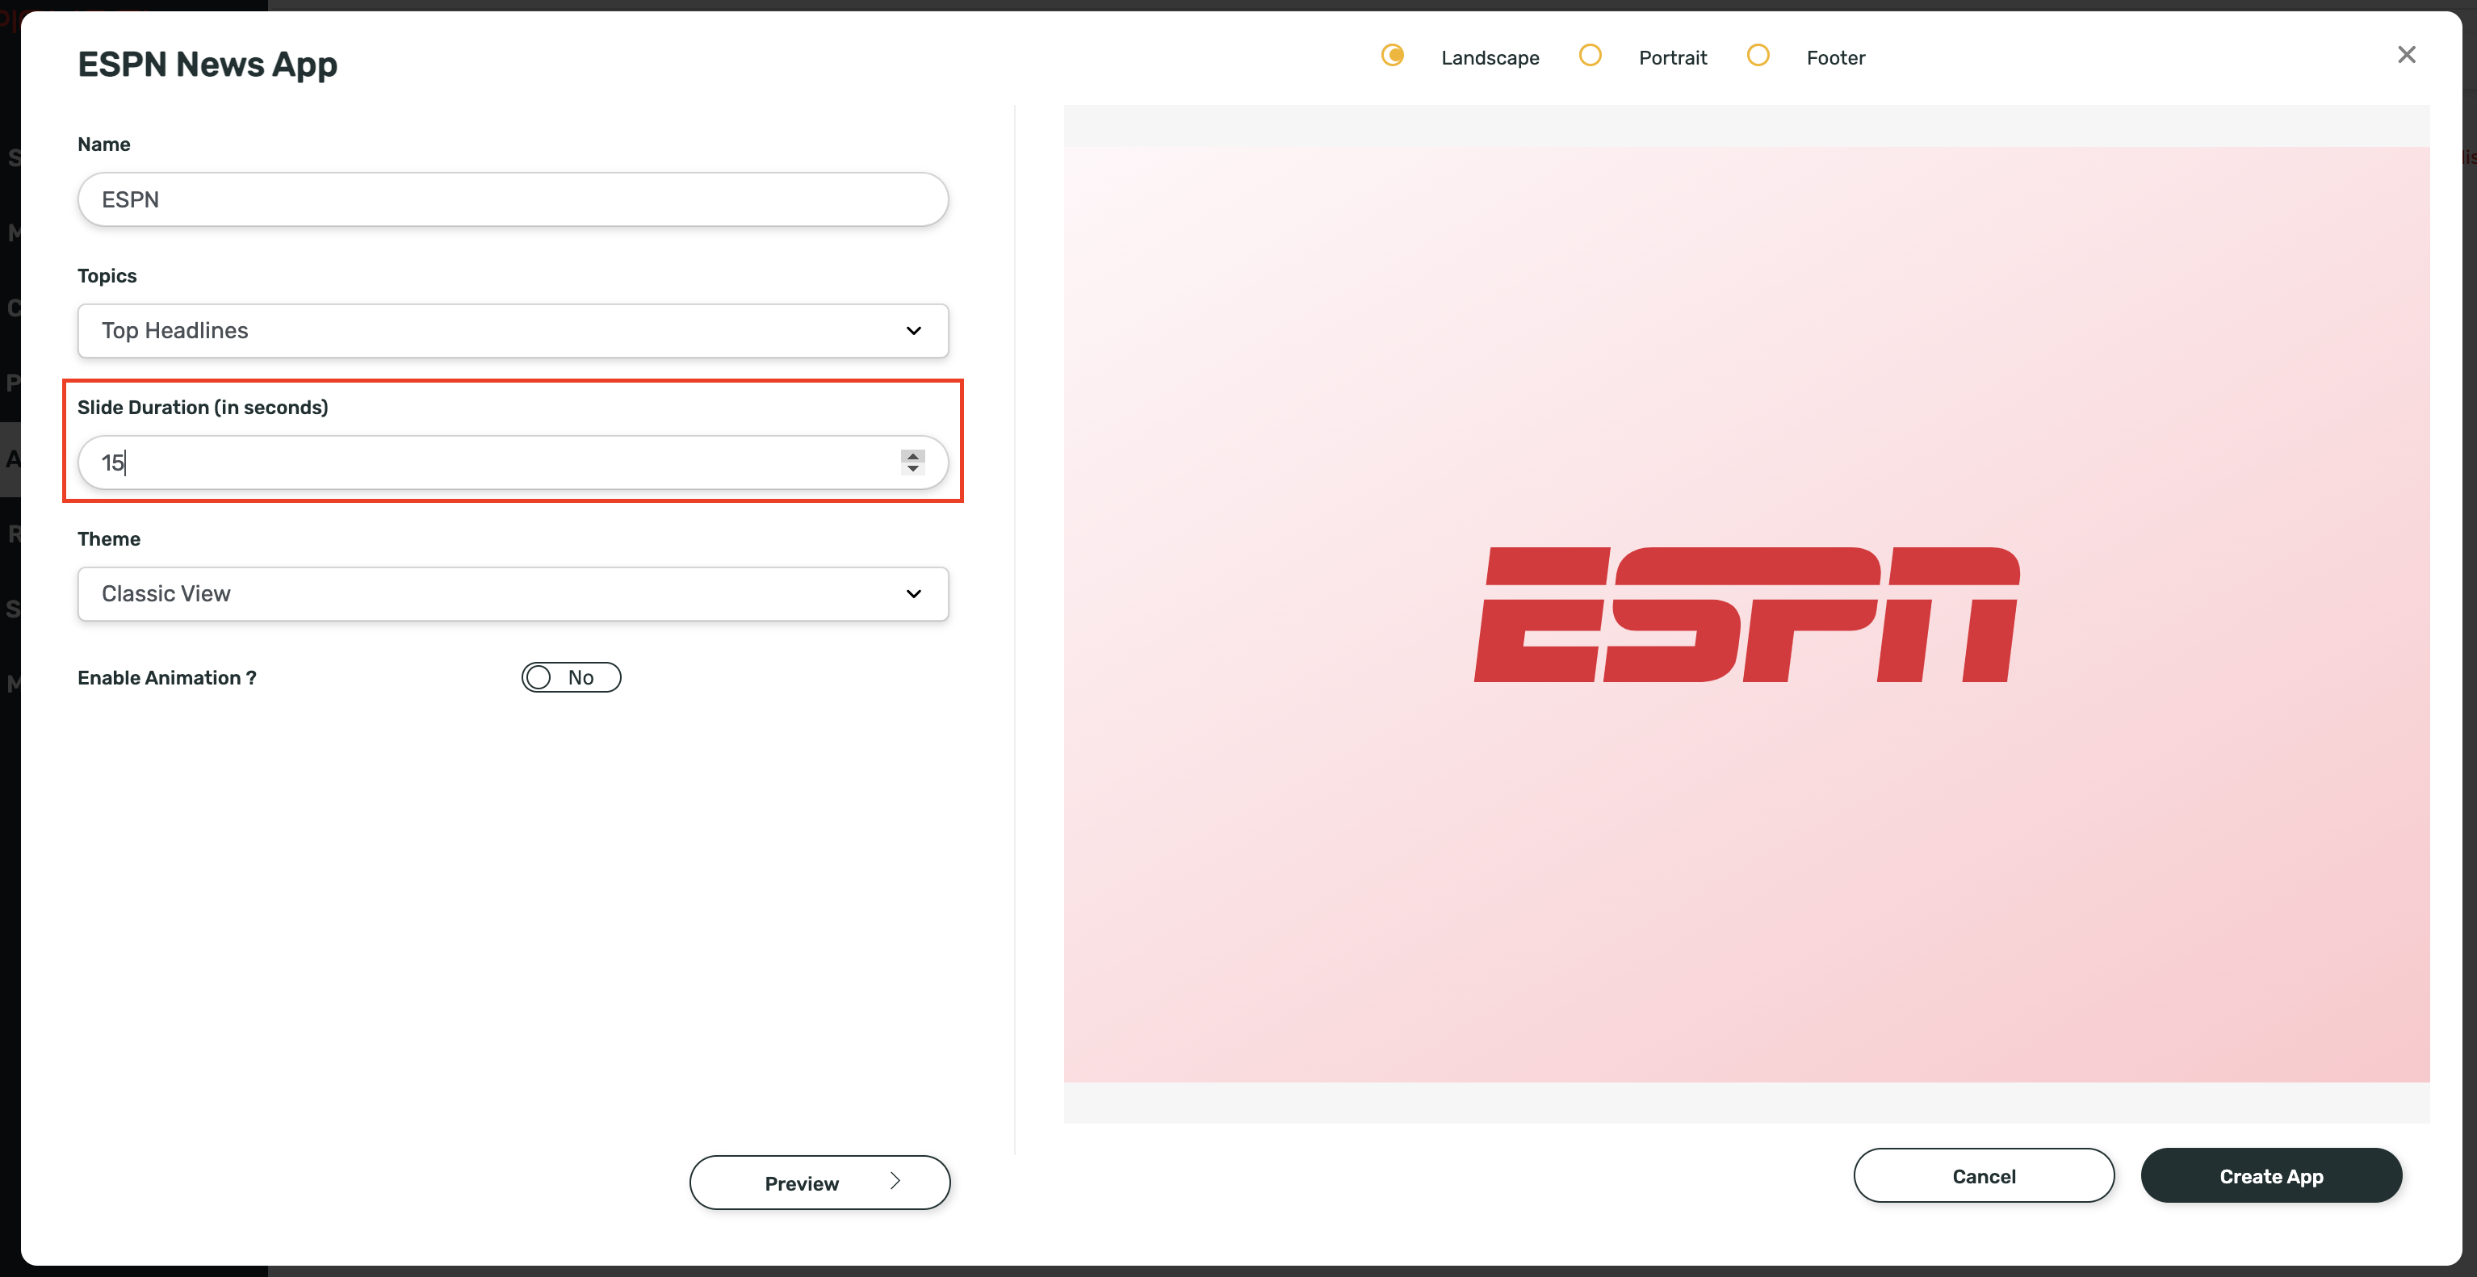Click the Footer label text
The image size is (2477, 1277).
pos(1834,57)
